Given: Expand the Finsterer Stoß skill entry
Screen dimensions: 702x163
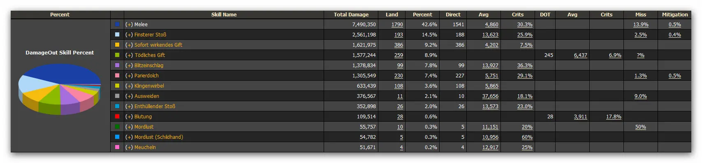Looking at the screenshot, I should 129,35.
